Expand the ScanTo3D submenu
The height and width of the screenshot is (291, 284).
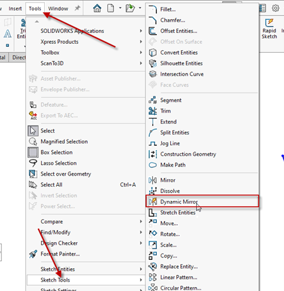85,63
